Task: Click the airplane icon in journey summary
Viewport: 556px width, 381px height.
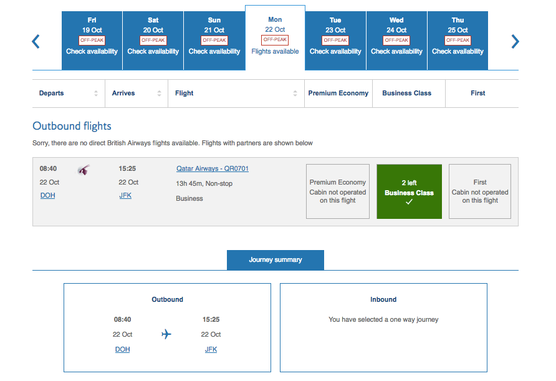Action: coord(166,334)
